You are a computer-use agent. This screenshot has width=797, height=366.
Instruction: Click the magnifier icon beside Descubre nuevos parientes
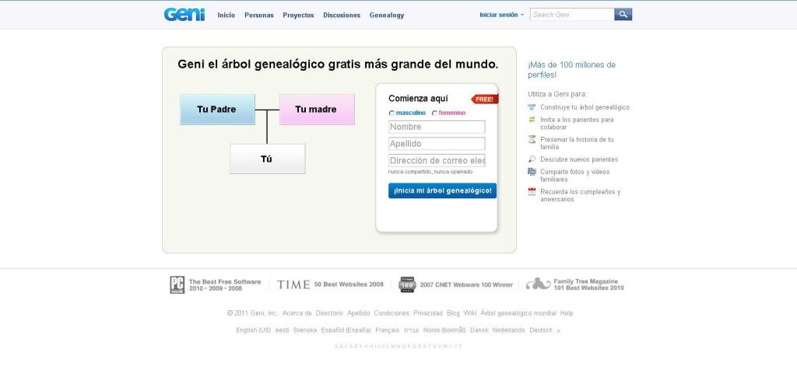(532, 159)
